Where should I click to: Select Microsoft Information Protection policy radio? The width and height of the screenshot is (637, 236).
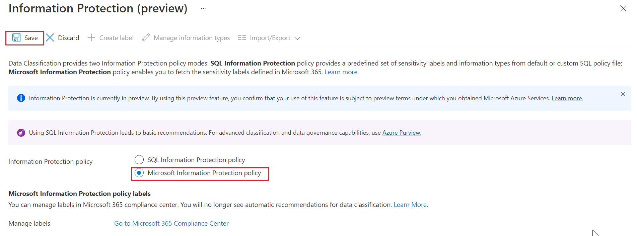[x=139, y=173]
